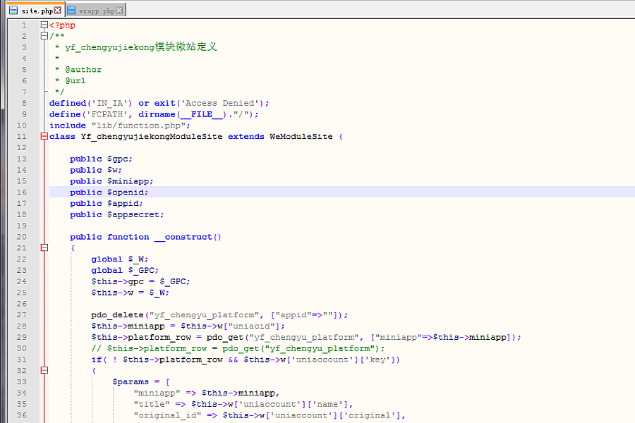This screenshot has width=635, height=423.
Task: Click the '@url' comment tag
Action: coord(75,81)
